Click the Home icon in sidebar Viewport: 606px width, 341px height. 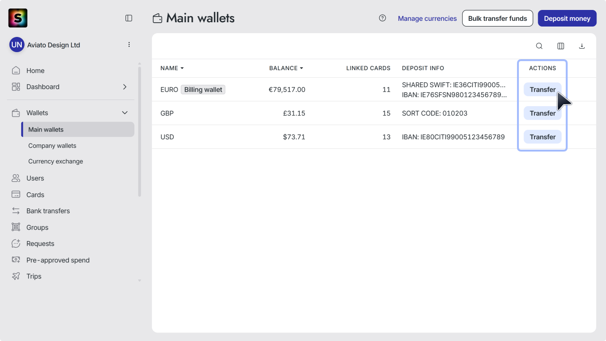pos(16,71)
